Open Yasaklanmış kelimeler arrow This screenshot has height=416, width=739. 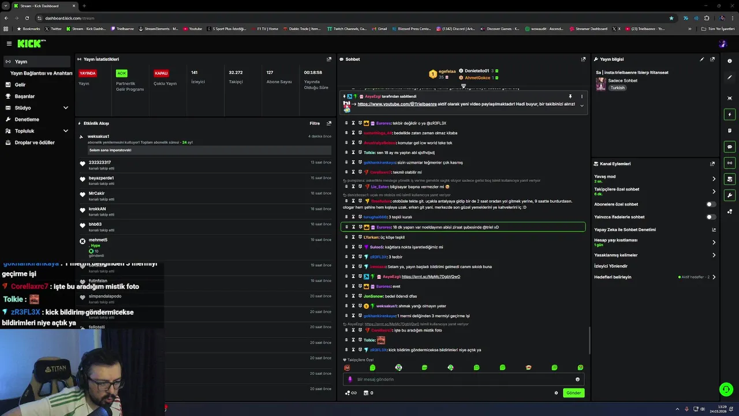[x=714, y=255]
